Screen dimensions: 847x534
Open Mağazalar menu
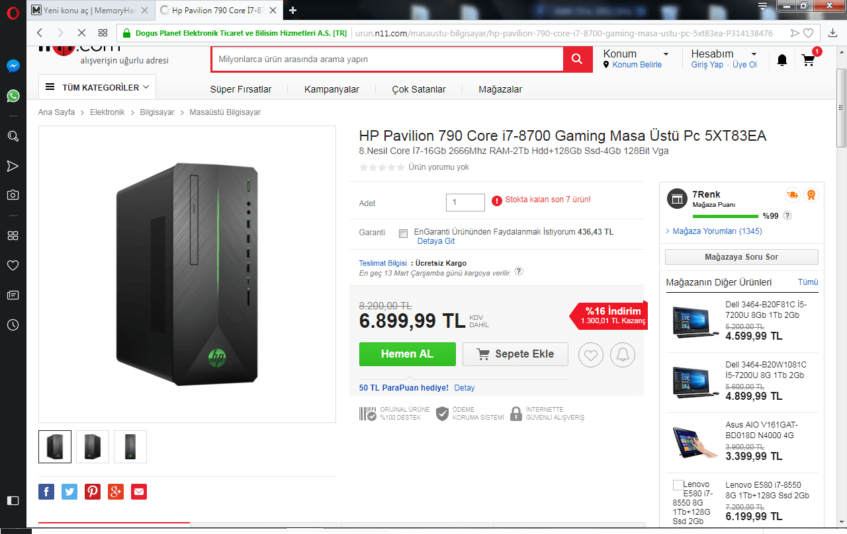point(500,89)
